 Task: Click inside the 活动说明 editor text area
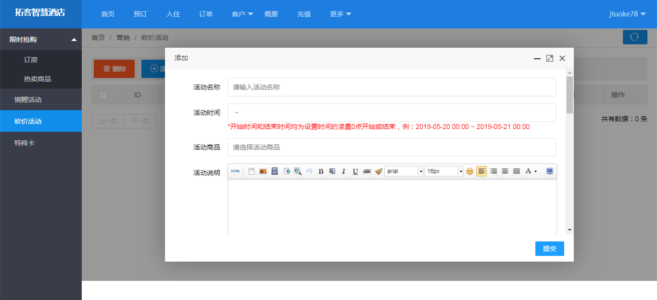392,207
